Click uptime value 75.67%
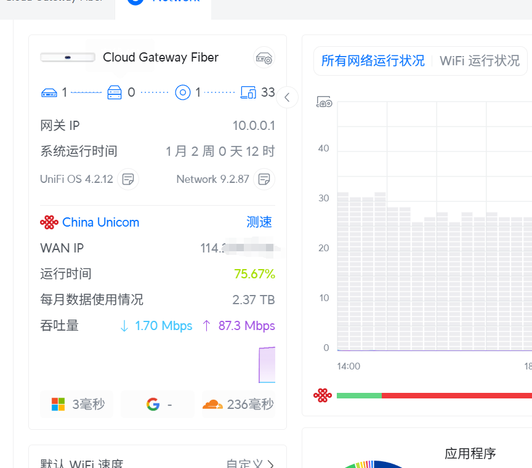 pyautogui.click(x=254, y=274)
